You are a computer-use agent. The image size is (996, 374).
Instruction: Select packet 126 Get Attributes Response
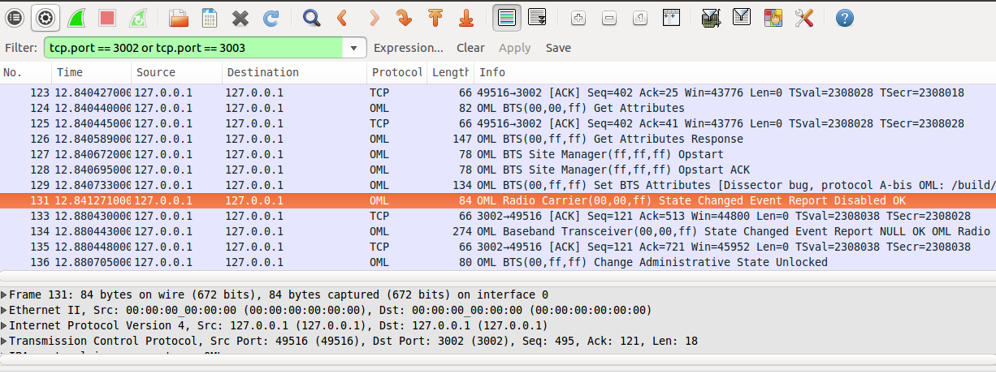[x=498, y=139]
